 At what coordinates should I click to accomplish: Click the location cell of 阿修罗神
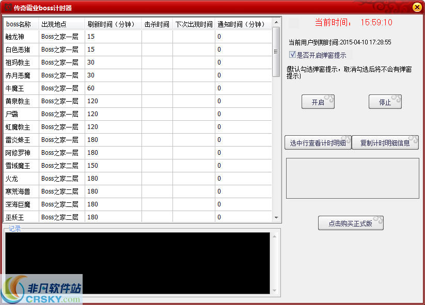click(x=62, y=153)
